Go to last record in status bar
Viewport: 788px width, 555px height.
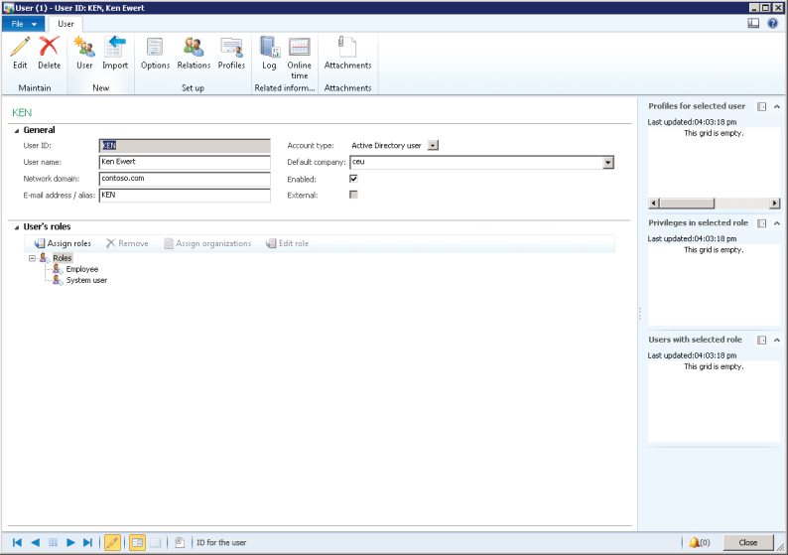coord(87,542)
